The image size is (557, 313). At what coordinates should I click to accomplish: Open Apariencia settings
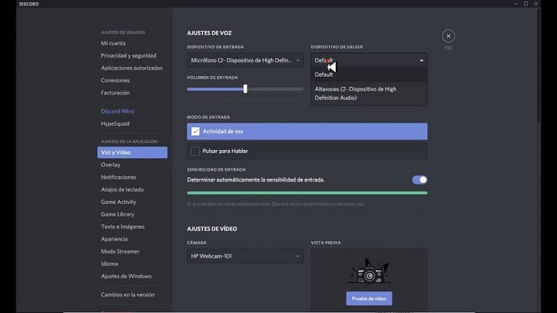point(114,239)
